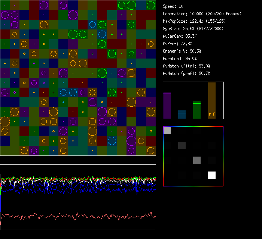262x239 pixels.
Task: Select the purple bar in the bar chart
Action: (x=167, y=106)
